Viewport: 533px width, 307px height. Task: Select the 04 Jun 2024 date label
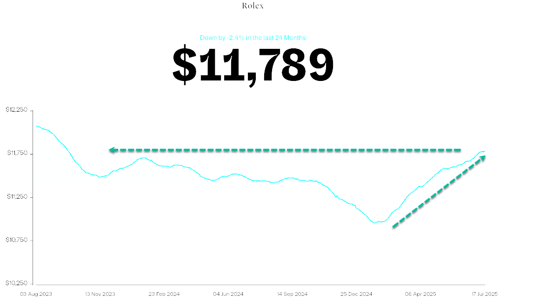(228, 294)
